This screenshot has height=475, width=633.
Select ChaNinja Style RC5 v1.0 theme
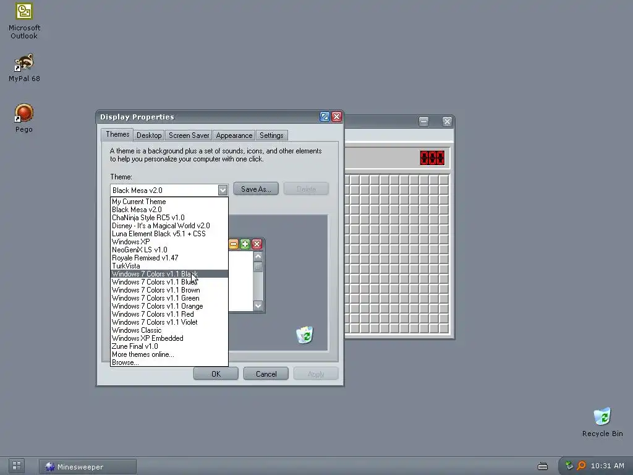pyautogui.click(x=169, y=217)
